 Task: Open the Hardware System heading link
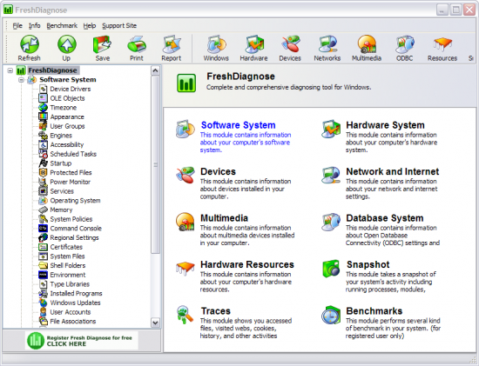385,125
